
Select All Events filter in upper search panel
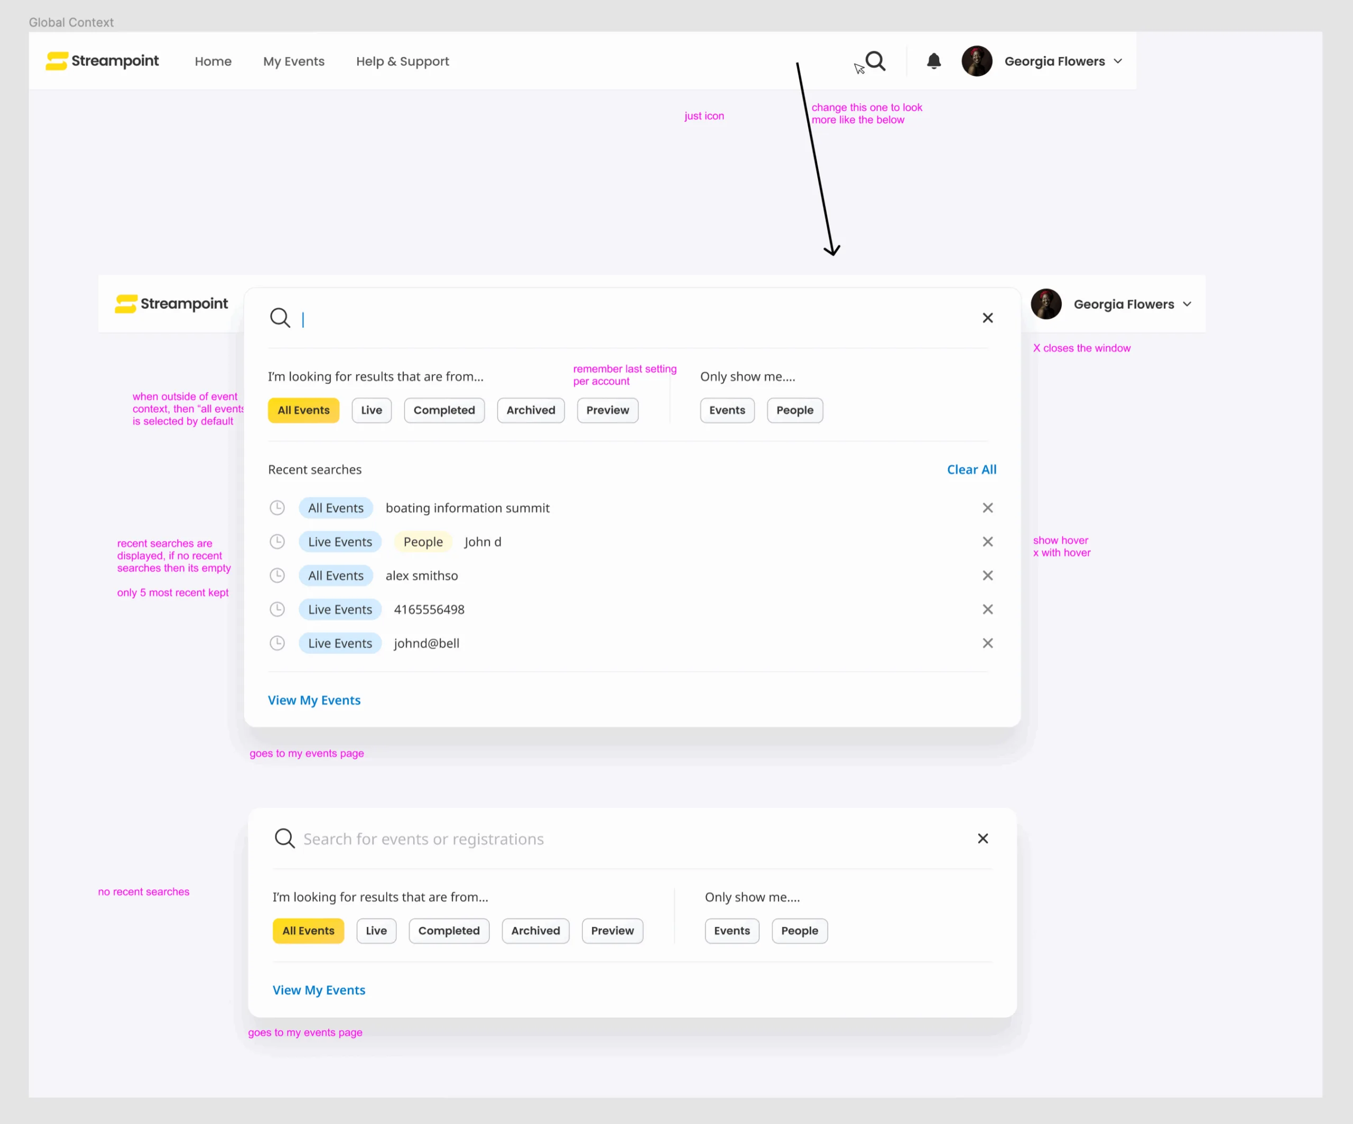(303, 411)
